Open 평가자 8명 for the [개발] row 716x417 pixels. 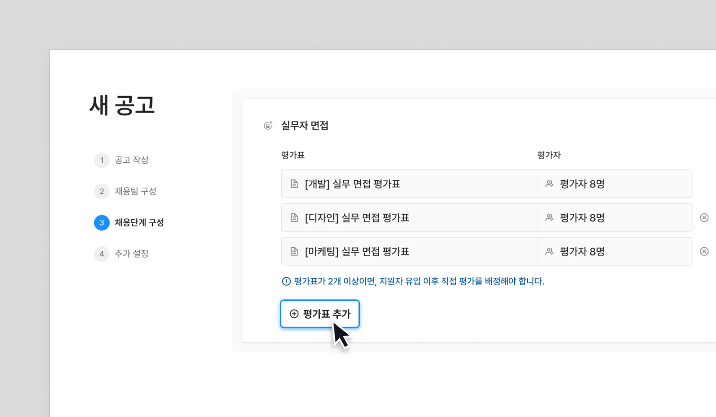coord(614,184)
